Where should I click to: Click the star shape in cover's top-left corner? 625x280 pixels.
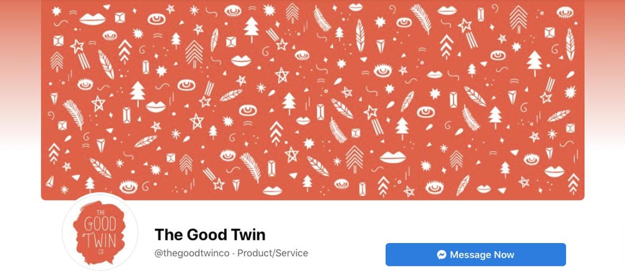tap(56, 11)
